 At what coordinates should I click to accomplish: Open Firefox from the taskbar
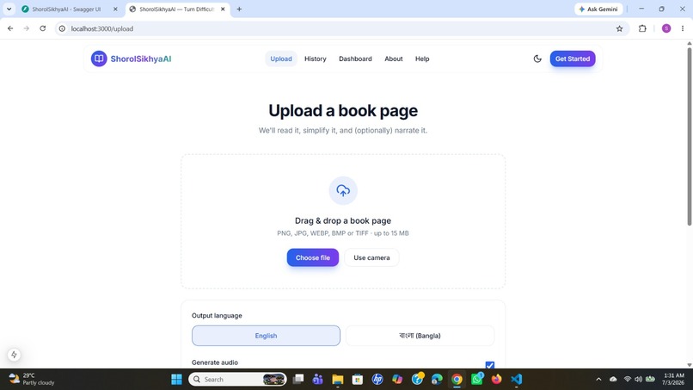coord(497,380)
